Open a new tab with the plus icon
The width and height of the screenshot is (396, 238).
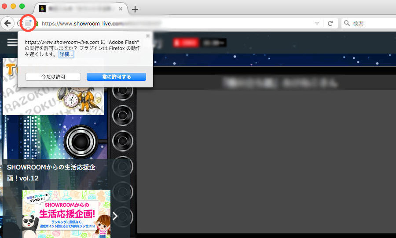coord(135,9)
